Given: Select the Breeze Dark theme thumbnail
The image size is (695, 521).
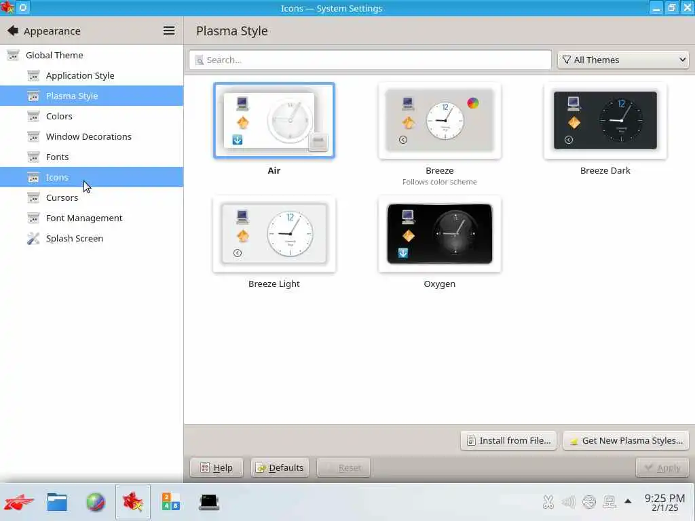Looking at the screenshot, I should (605, 120).
